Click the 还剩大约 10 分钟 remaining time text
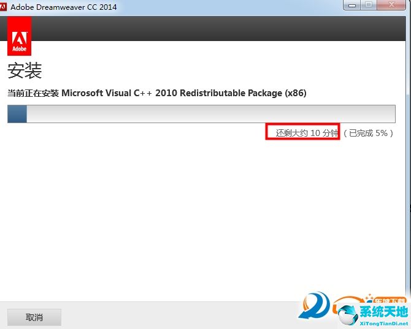 coord(302,132)
